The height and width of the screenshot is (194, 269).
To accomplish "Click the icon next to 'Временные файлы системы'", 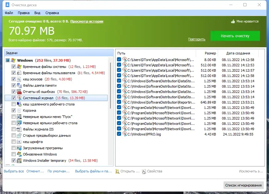I will pos(19,67).
